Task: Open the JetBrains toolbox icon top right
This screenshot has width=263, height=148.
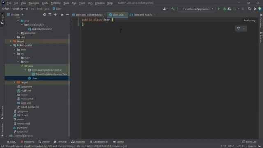Action: (x=260, y=9)
